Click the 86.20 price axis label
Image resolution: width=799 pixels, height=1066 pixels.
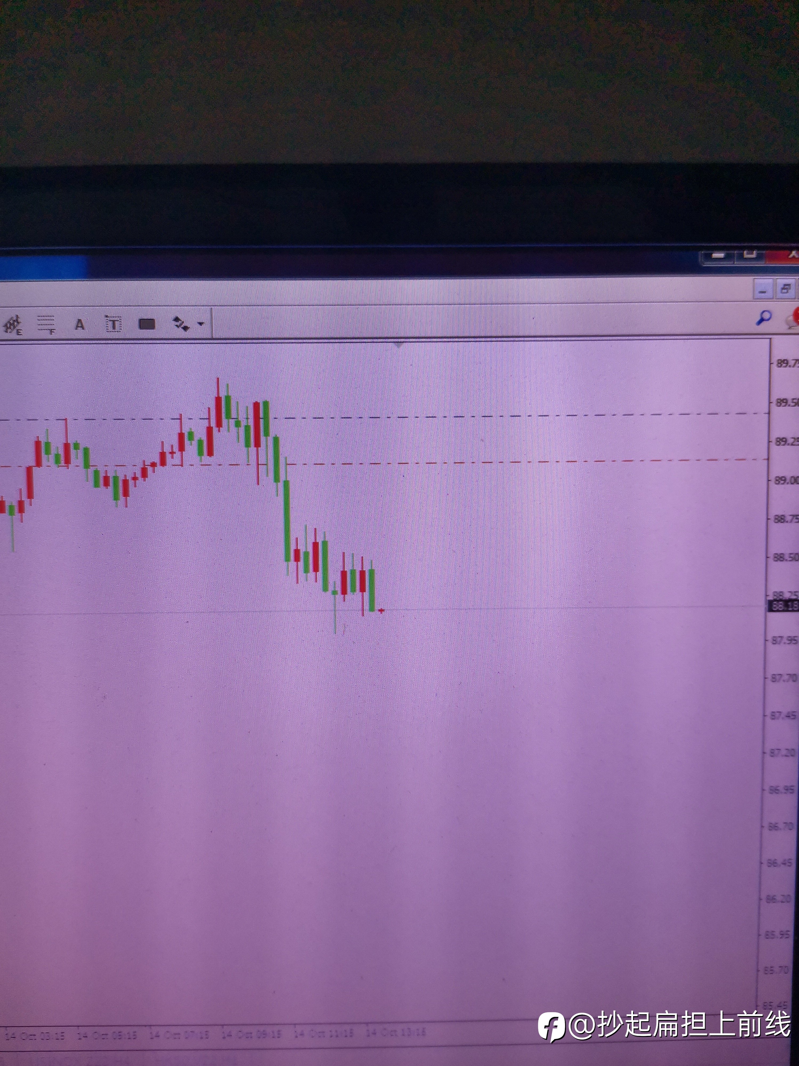tap(778, 899)
